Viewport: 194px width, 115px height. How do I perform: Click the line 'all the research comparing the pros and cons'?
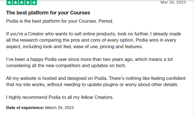pyautogui.click(x=91, y=40)
